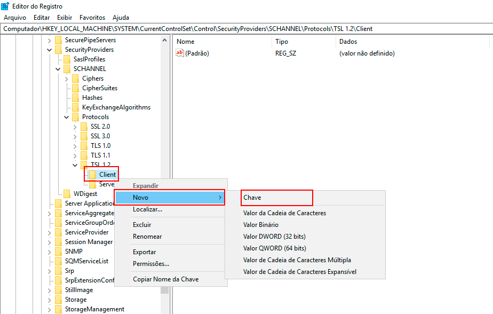Image resolution: width=493 pixels, height=314 pixels.
Task: Select the KeyExchangeAlgorithms folder icon
Action: [x=75, y=107]
